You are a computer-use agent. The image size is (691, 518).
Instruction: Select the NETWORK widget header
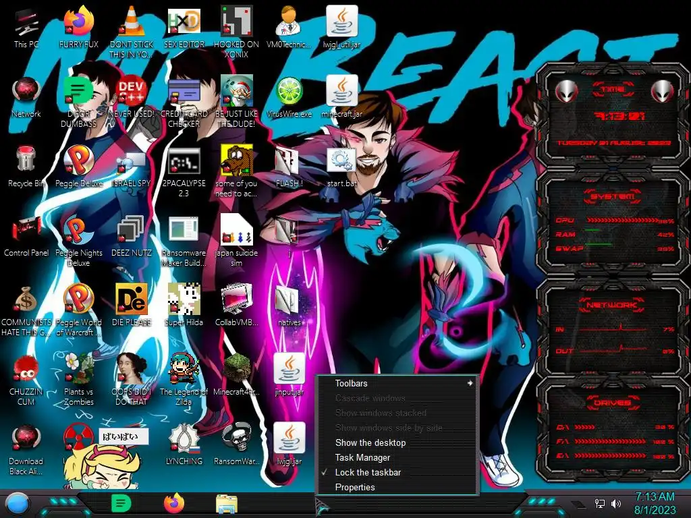pos(613,304)
